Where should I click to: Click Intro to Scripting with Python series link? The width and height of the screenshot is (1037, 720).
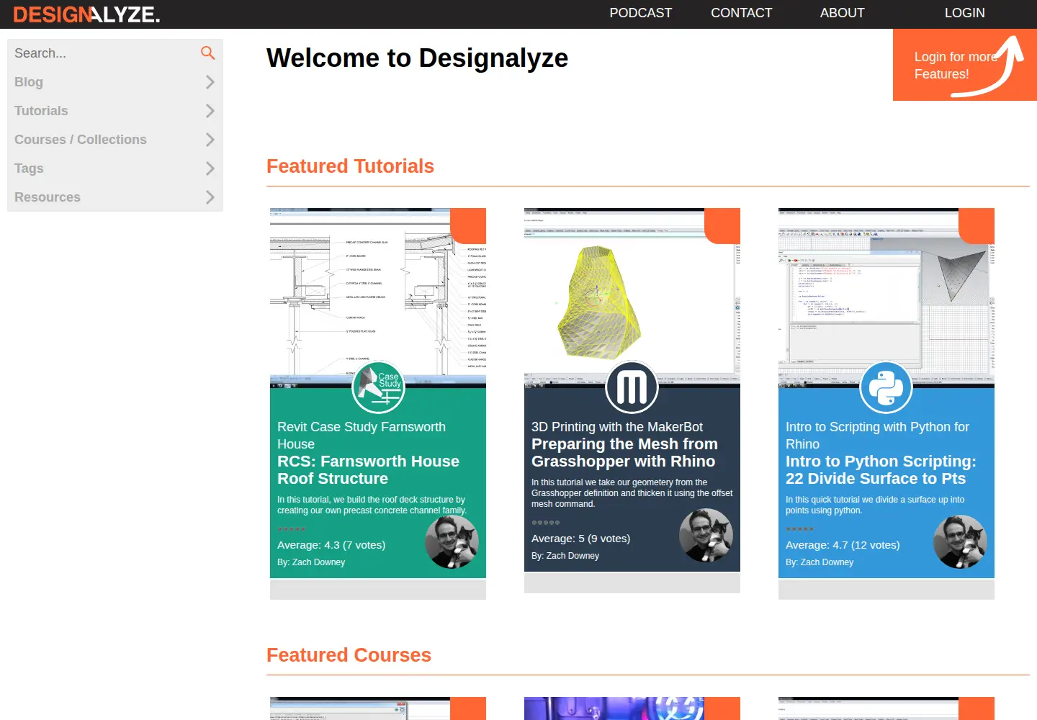(x=877, y=436)
